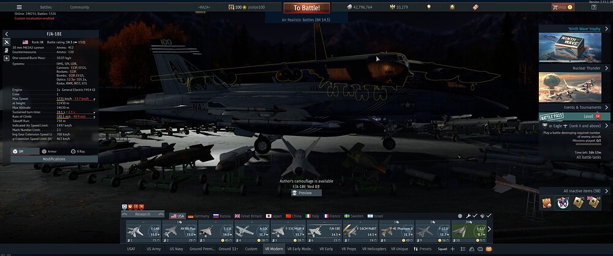
Task: Click the wrench repair icon above the vehicle slots
Action: (468, 216)
